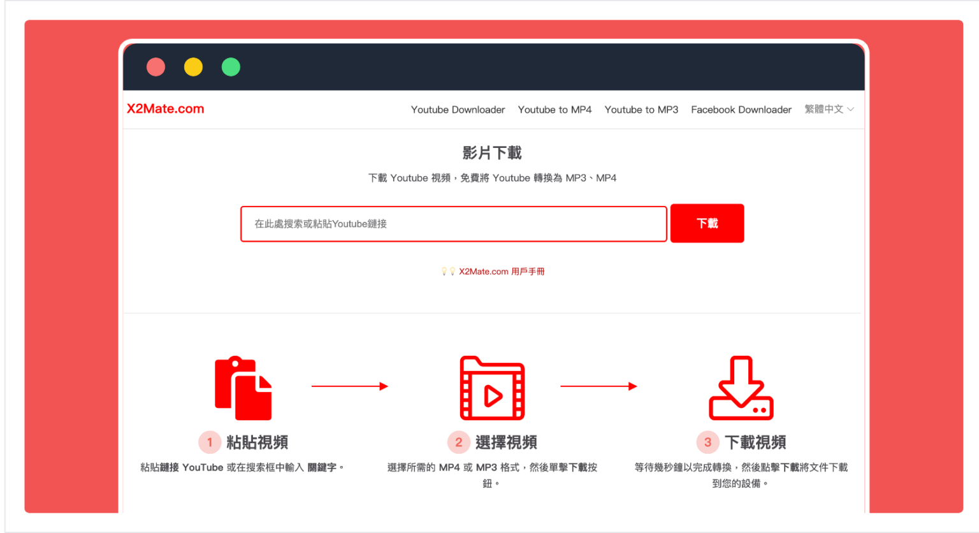Screen dimensions: 979x533
Task: Click the clipboard paste icon in step 1
Action: [243, 388]
